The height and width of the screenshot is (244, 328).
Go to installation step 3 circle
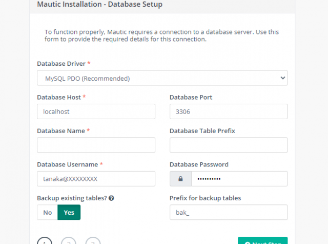tap(93, 242)
